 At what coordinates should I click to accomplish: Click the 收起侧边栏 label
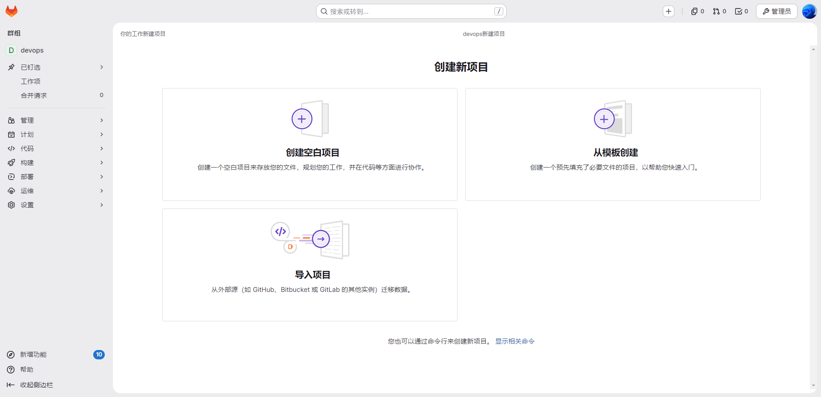click(37, 385)
